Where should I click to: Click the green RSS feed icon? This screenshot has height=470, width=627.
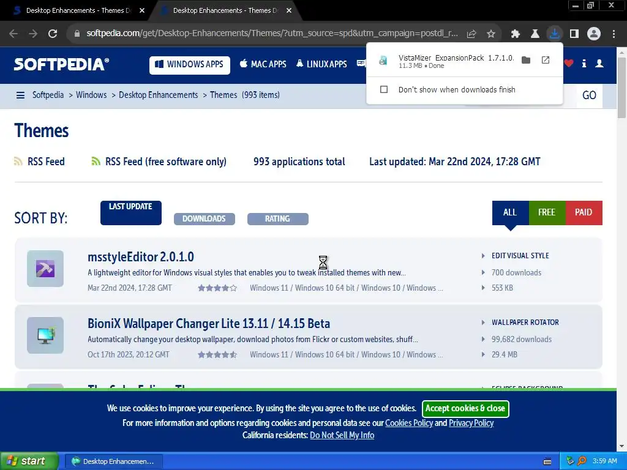click(96, 161)
